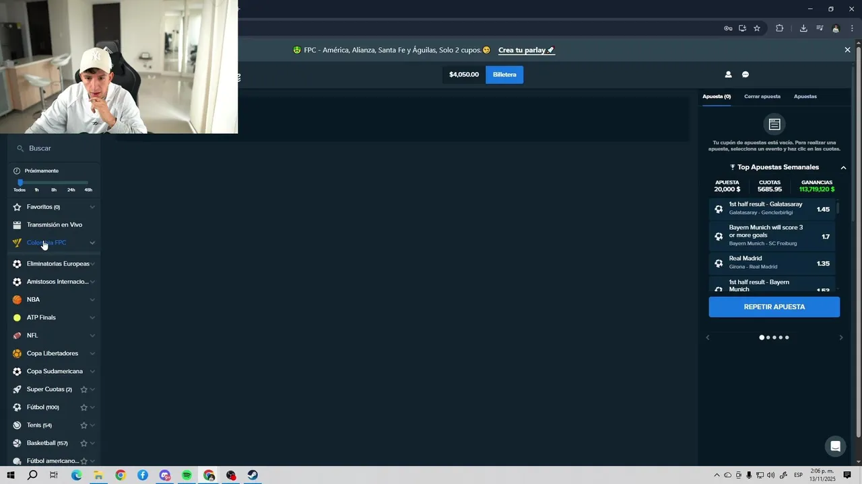
Task: Open live support chat widget
Action: coord(835,446)
